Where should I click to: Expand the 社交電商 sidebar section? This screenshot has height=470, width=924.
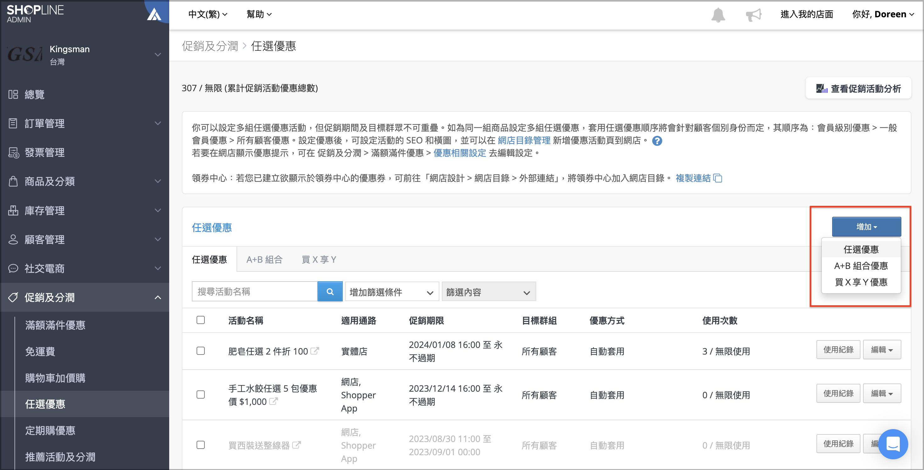[158, 268]
